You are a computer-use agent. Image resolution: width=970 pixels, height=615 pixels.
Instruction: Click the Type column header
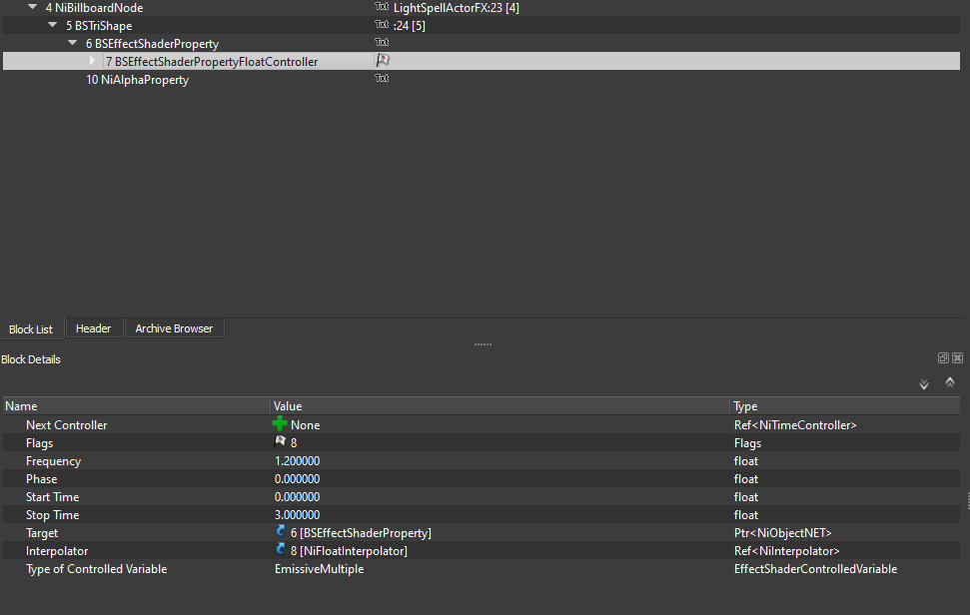point(845,406)
